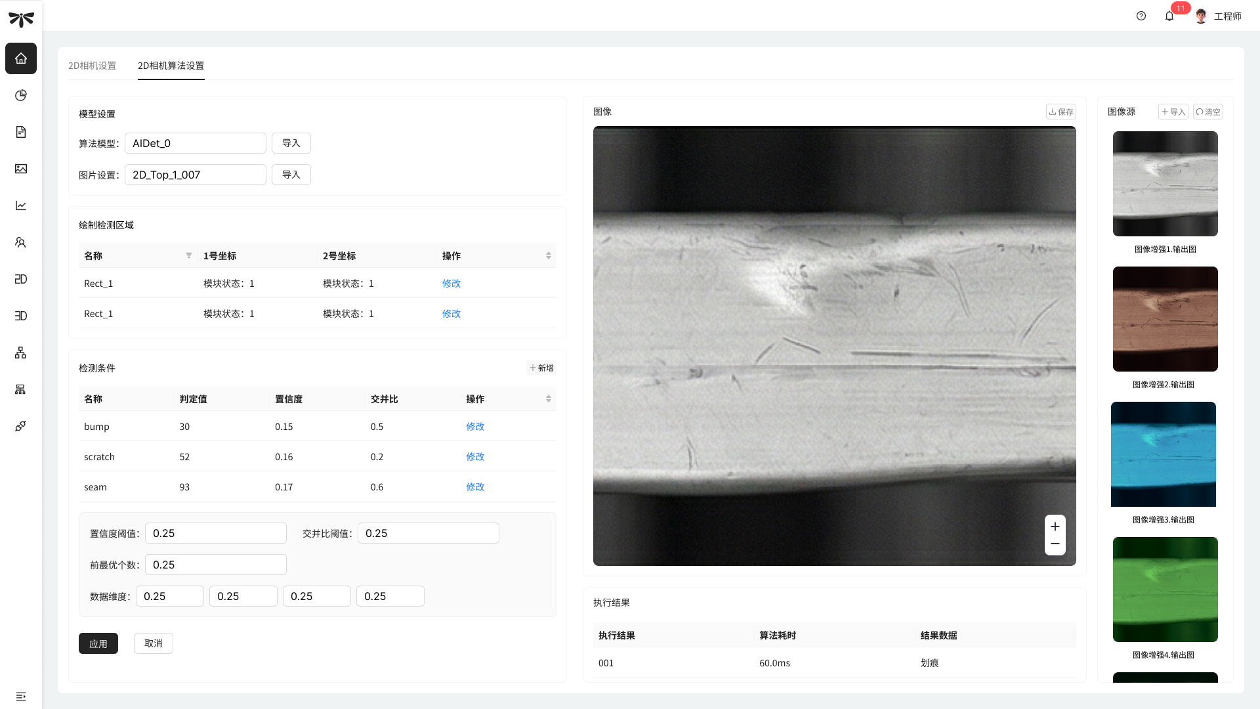Viewport: 1260px width, 709px height.
Task: Click the 置信度阈值 input field
Action: 215,533
